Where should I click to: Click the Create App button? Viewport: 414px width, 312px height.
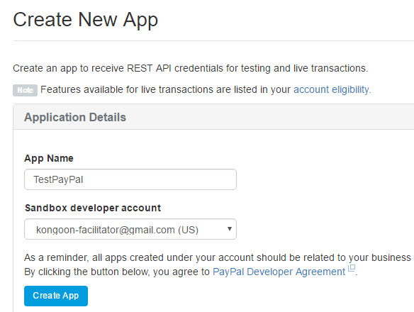pyautogui.click(x=56, y=296)
